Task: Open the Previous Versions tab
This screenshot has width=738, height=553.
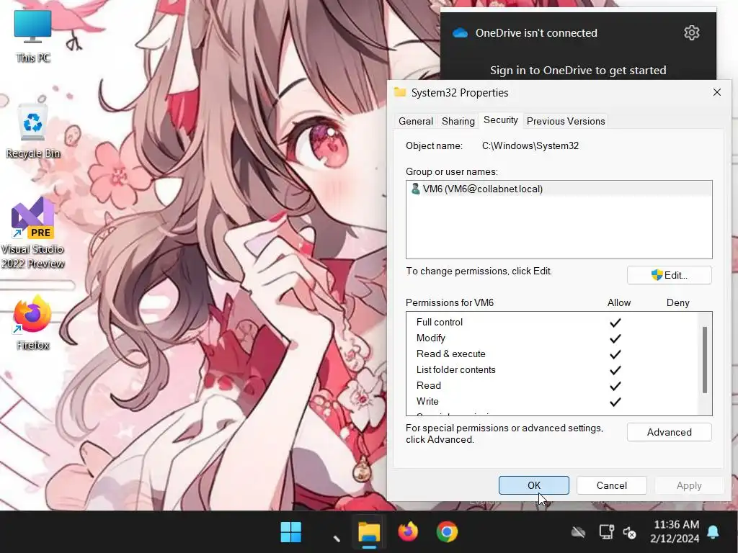Action: [566, 121]
